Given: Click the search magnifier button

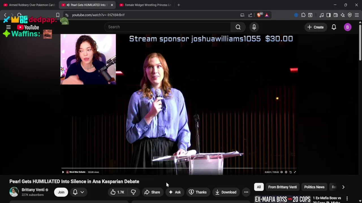Looking at the screenshot, I should 238,27.
